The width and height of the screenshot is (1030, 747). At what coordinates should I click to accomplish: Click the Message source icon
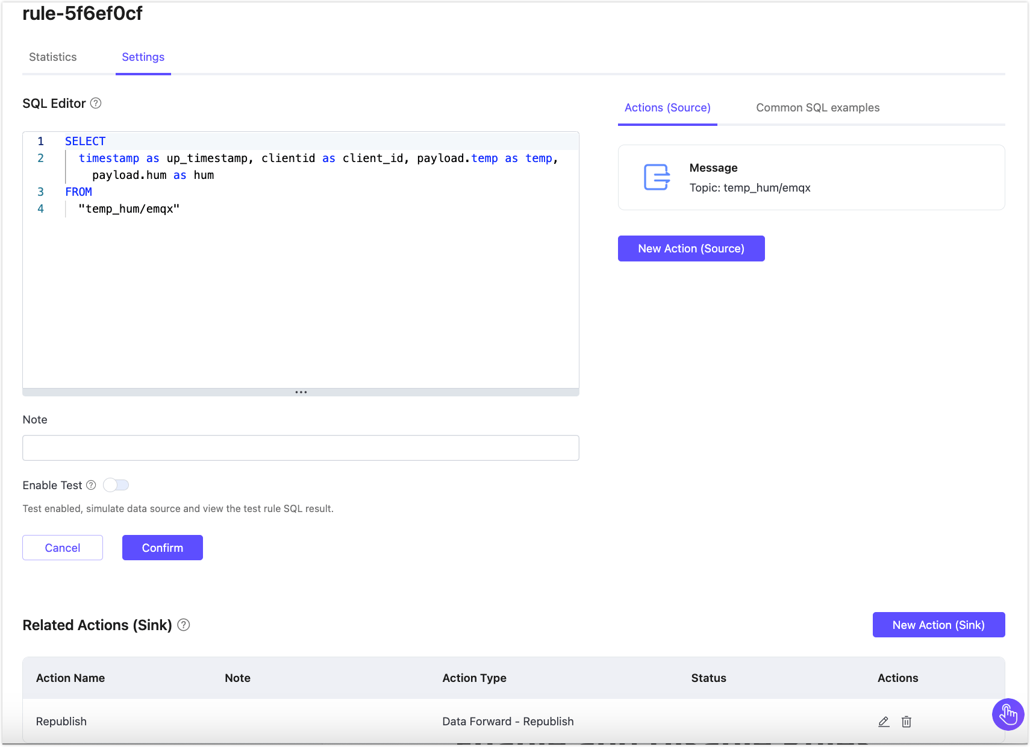(657, 177)
